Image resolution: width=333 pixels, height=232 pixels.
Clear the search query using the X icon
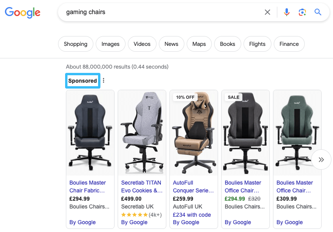pos(267,12)
